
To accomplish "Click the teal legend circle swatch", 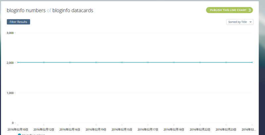I will click(20, 134).
